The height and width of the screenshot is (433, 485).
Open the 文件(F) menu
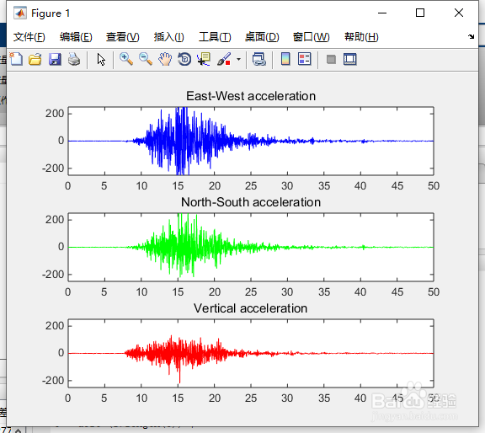[x=29, y=37]
